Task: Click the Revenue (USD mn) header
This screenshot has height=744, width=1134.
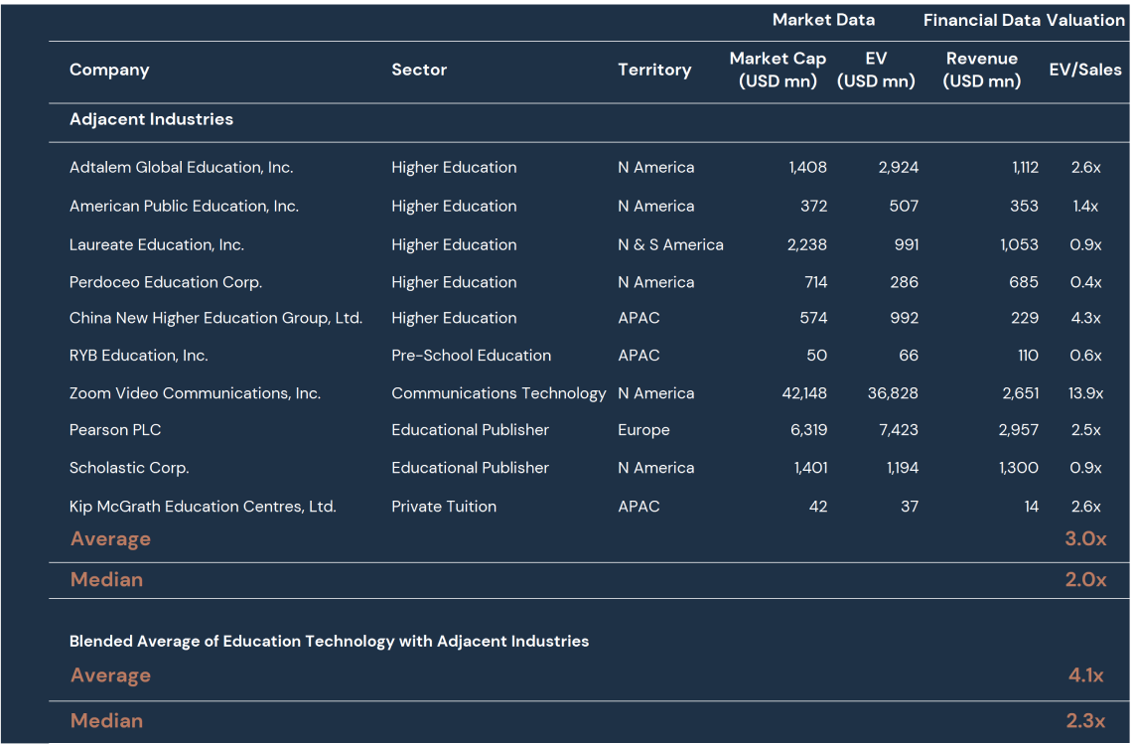Action: click(981, 70)
